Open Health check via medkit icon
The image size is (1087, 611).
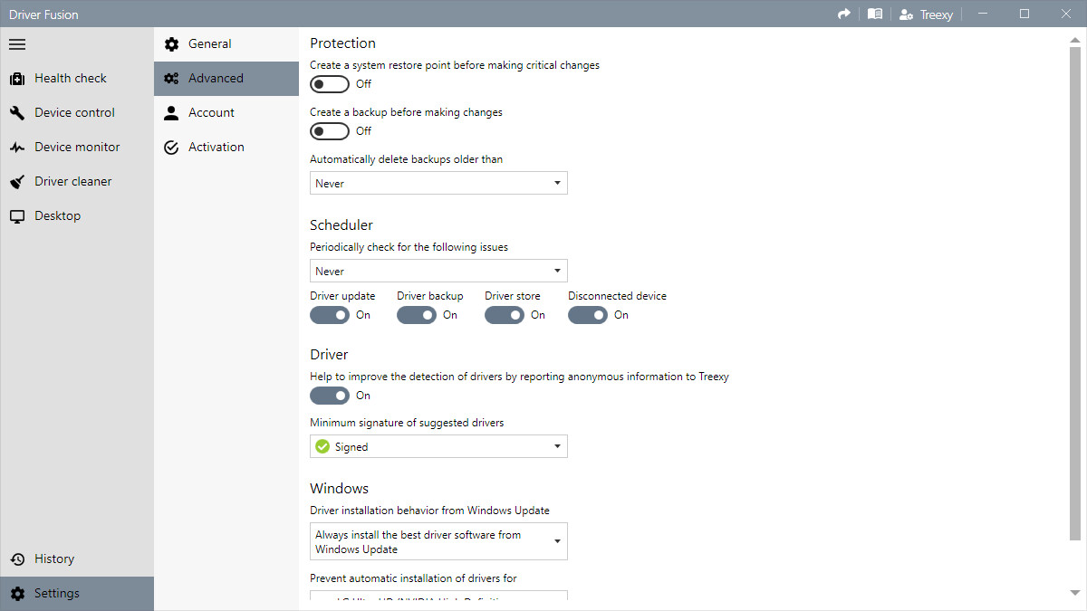(17, 79)
